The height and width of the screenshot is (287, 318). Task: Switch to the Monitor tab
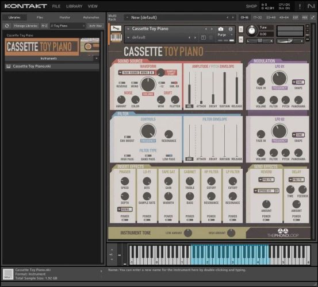[x=65, y=17]
